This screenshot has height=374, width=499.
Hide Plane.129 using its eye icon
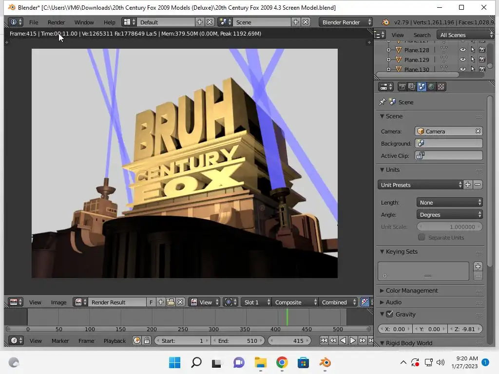coord(463,60)
